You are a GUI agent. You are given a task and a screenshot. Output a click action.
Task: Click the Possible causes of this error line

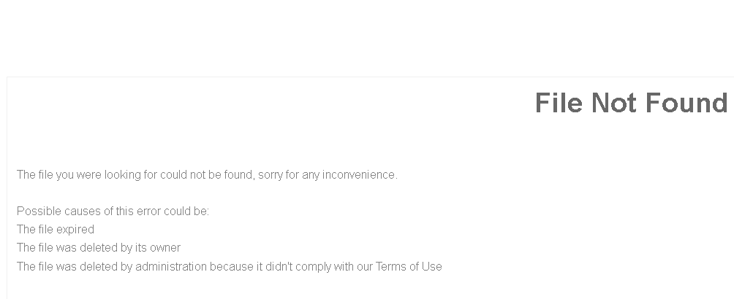[113, 211]
